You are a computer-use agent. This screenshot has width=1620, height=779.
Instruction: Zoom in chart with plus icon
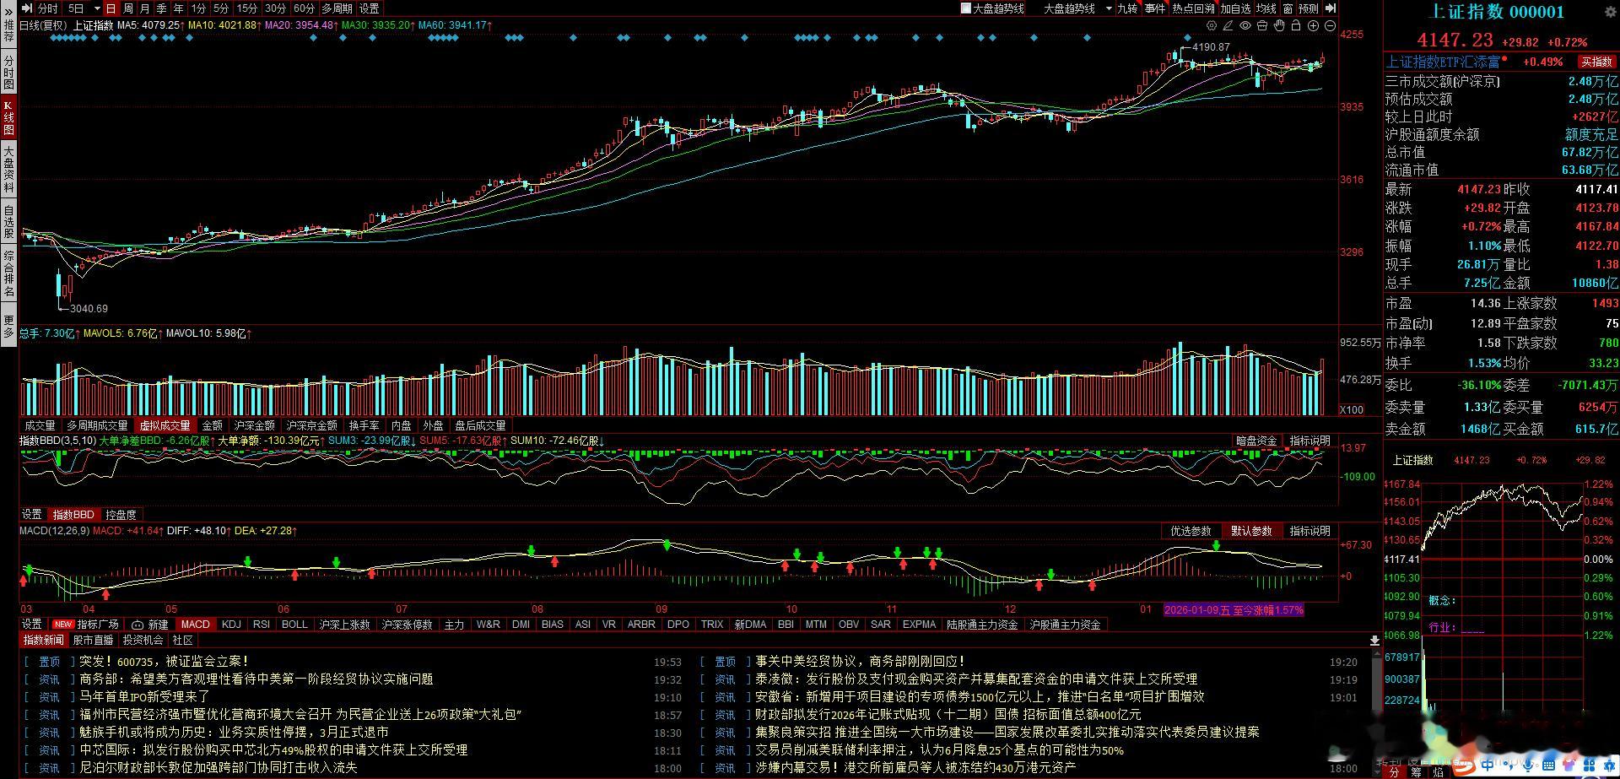[x=1313, y=25]
